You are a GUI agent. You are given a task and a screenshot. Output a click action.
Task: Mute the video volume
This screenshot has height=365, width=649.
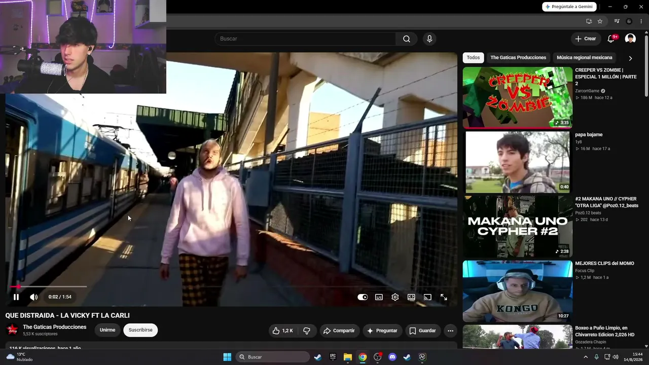click(x=33, y=297)
